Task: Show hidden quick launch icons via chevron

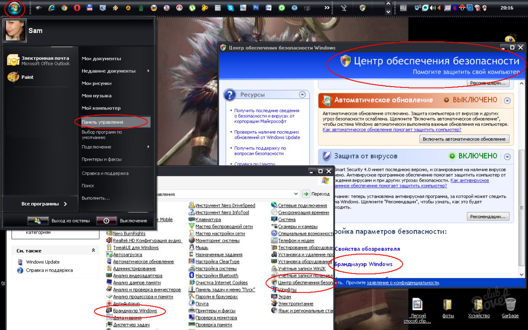Action: (327, 8)
